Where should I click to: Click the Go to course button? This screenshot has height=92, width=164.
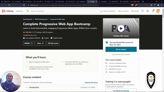pyautogui.click(x=121, y=49)
